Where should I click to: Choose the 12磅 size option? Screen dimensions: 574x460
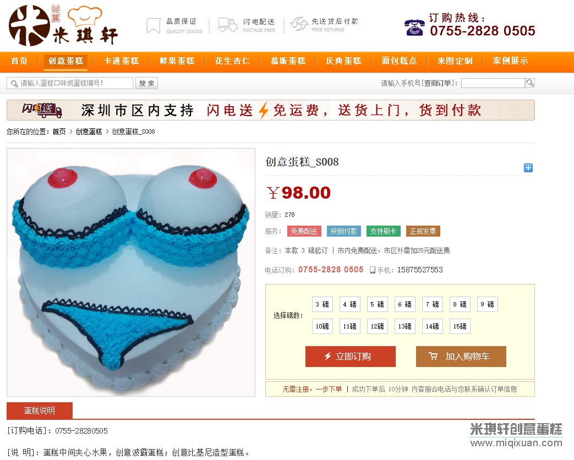pos(378,326)
